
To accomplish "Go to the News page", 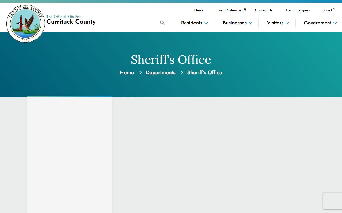I will pos(199,10).
